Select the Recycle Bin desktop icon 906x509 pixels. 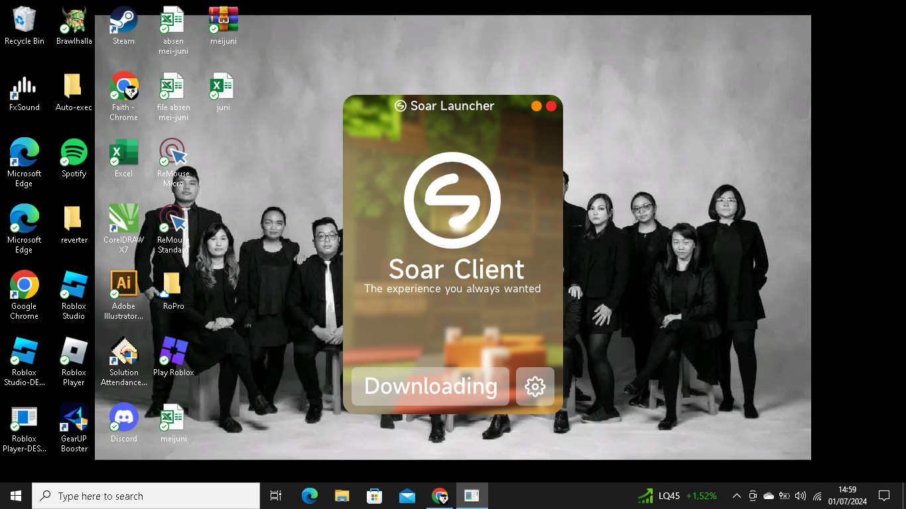pyautogui.click(x=25, y=26)
